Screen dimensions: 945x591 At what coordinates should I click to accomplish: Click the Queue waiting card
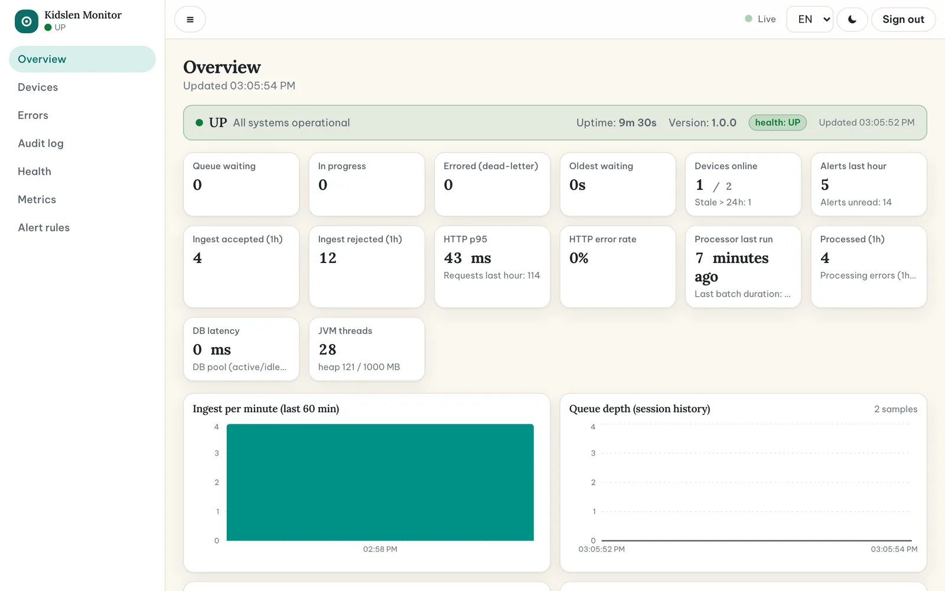tap(241, 184)
